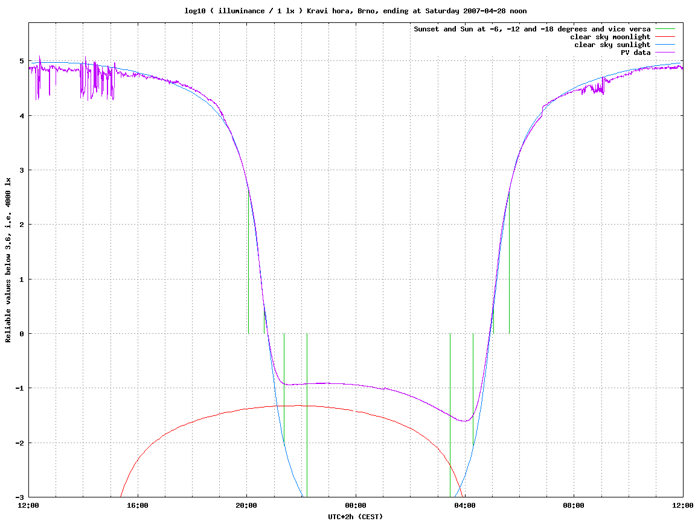
Task: Click the purple PV data legend line sample
Action: [x=665, y=53]
